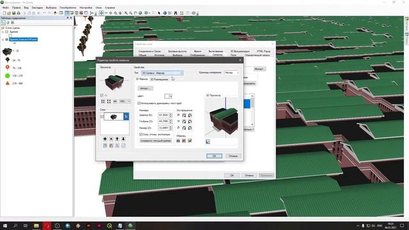Image resolution: width=409 pixels, height=230 pixels.
Task: Select the Zoom Out tool
Action: click(x=130, y=13)
